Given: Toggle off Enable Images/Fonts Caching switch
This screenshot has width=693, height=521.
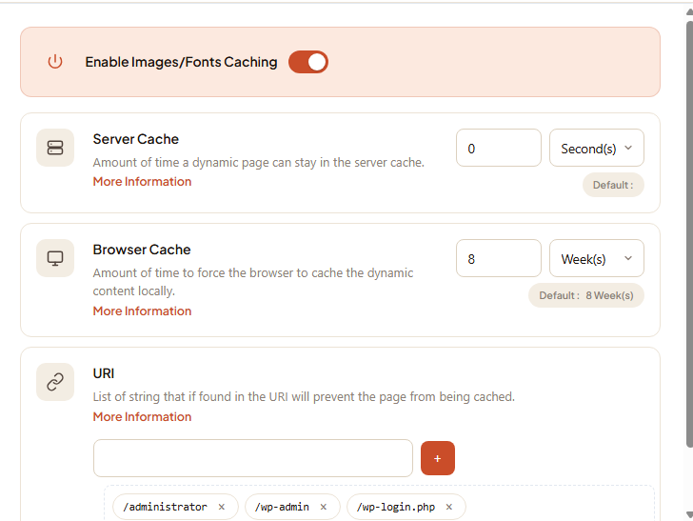Looking at the screenshot, I should coord(308,62).
